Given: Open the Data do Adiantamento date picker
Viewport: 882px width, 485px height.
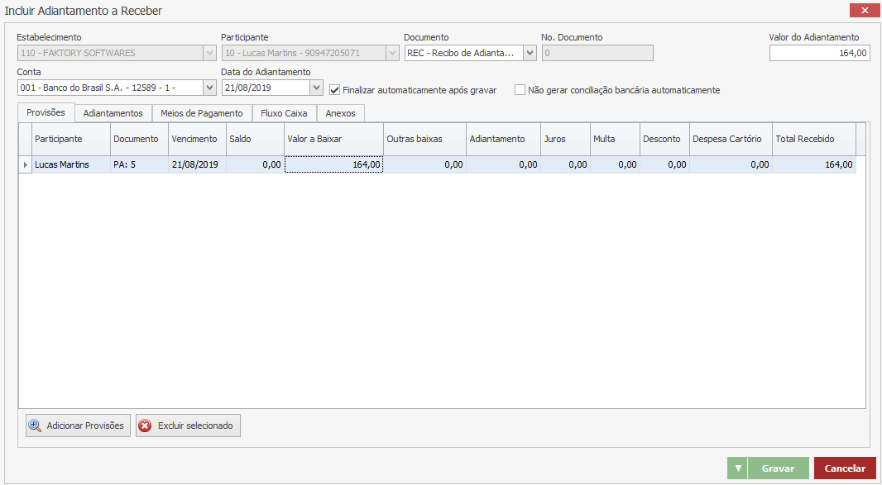Looking at the screenshot, I should pyautogui.click(x=316, y=88).
